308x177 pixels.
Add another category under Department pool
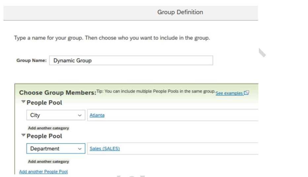[x=49, y=161]
